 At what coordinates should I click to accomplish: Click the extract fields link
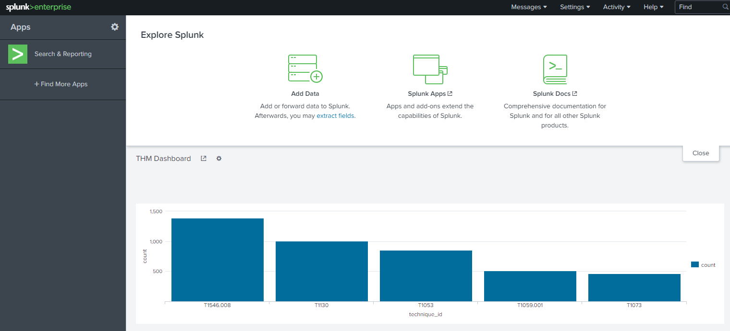tap(335, 116)
